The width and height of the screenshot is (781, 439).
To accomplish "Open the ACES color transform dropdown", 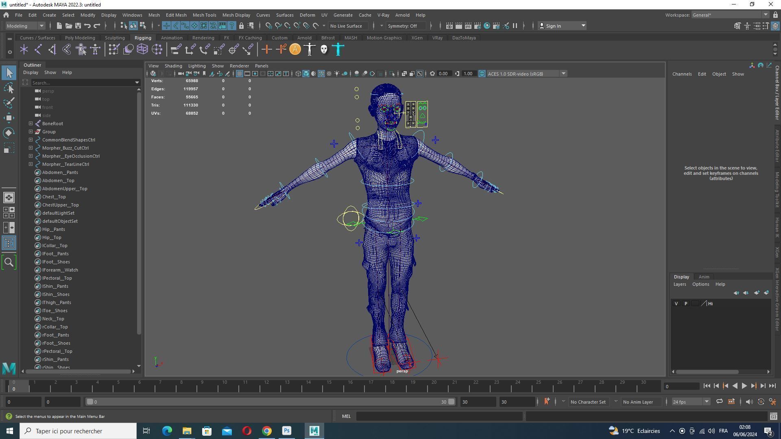I will coord(526,74).
